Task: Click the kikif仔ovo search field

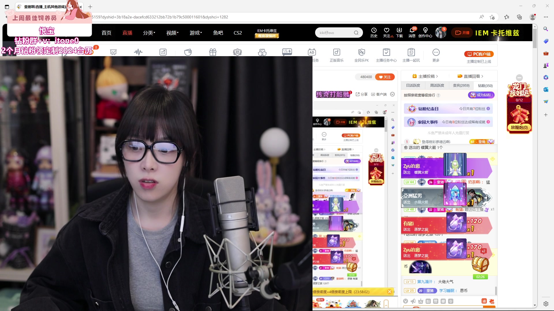Action: (336, 32)
